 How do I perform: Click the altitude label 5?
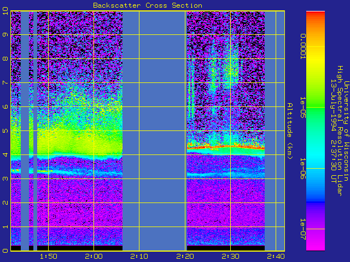(5, 131)
